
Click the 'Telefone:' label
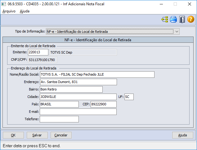click(x=32, y=119)
